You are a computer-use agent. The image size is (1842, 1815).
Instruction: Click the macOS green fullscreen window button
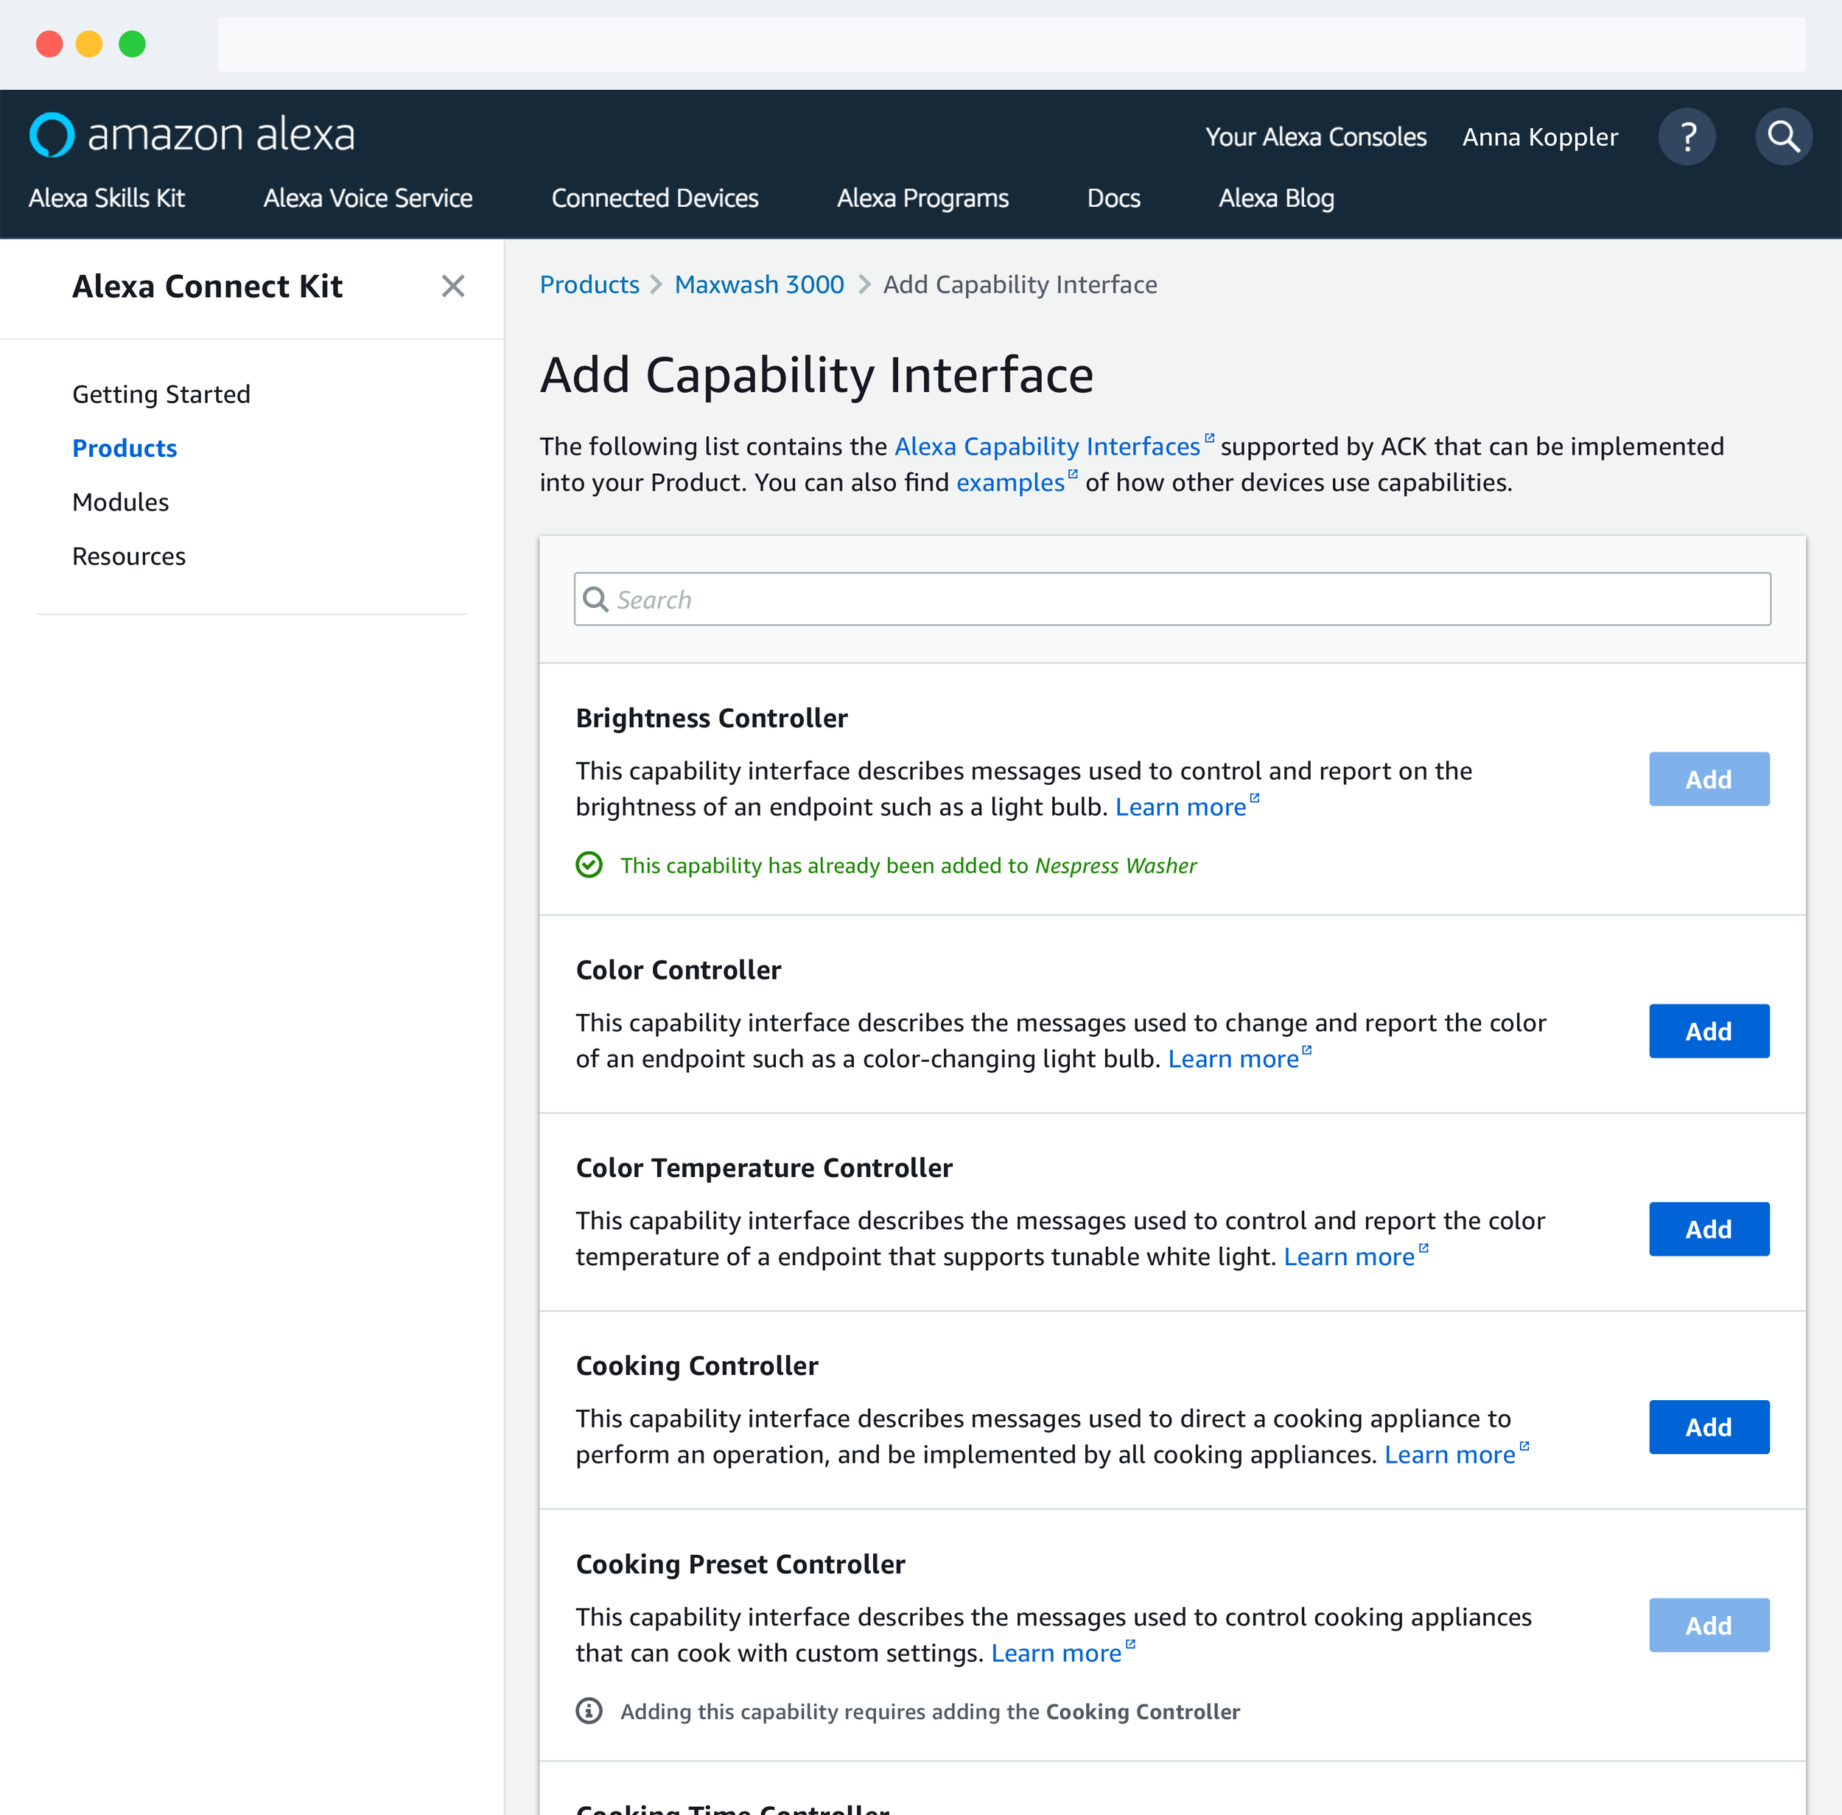pyautogui.click(x=131, y=44)
